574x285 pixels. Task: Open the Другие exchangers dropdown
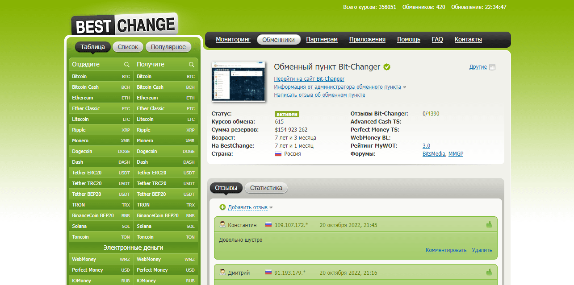(x=478, y=67)
